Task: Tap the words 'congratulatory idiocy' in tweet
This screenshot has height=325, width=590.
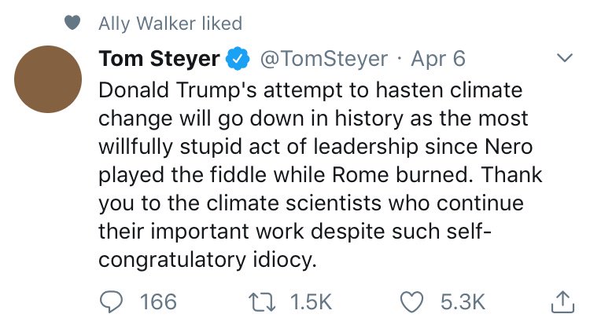Action: point(208,260)
